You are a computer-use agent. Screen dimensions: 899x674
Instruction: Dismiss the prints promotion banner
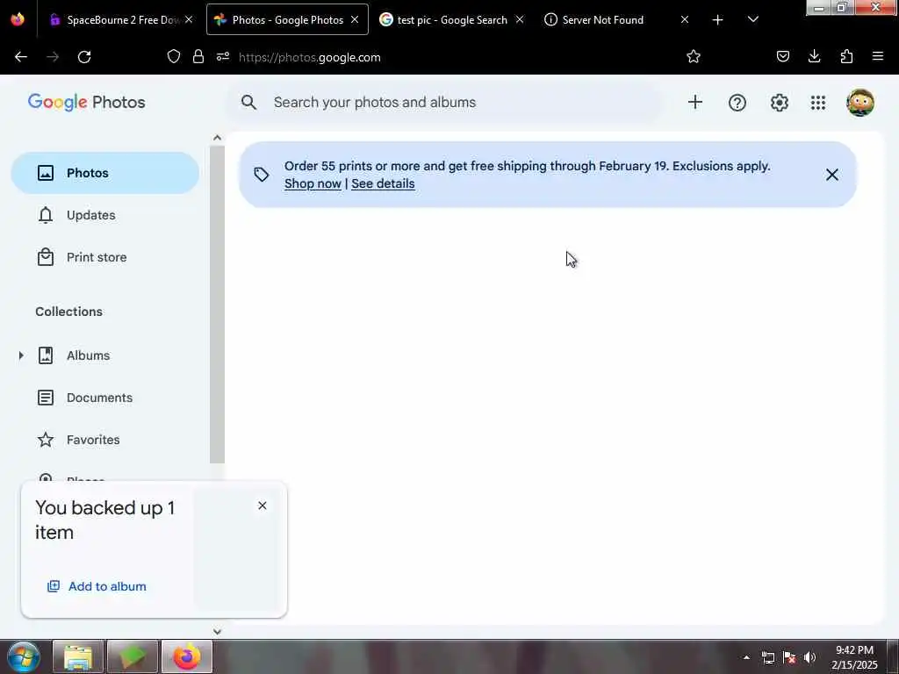point(832,175)
